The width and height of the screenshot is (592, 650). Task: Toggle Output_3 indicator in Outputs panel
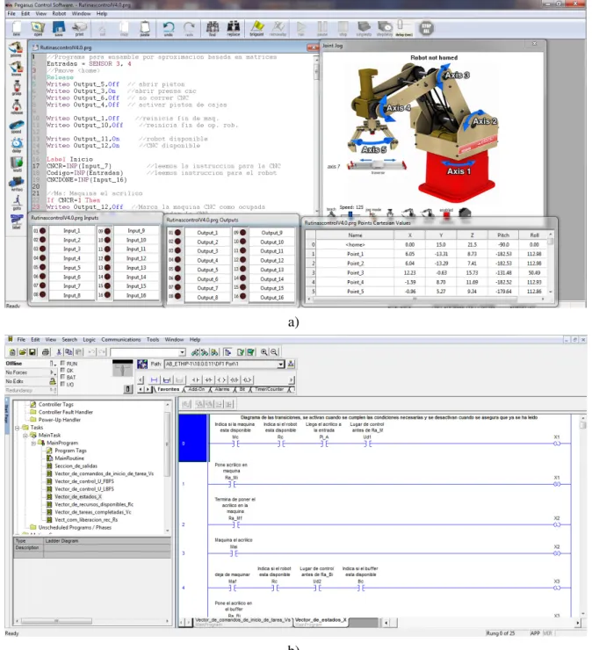(177, 251)
